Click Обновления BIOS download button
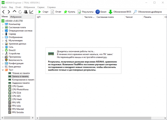This screenshot has height=120, width=167. click(x=120, y=12)
